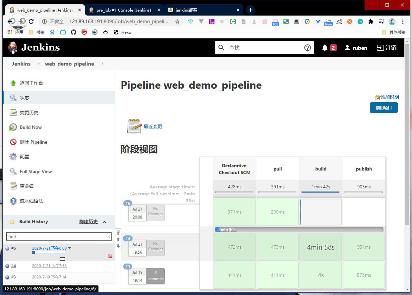
Task: Switch to the pre_job #1 Console tab
Action: coord(123,10)
